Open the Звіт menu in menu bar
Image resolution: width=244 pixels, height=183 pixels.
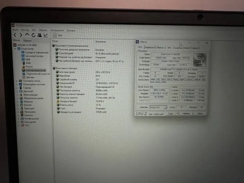[x=33, y=30]
